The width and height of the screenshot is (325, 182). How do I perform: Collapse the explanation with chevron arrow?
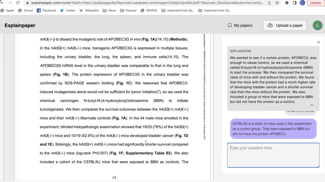point(312,105)
